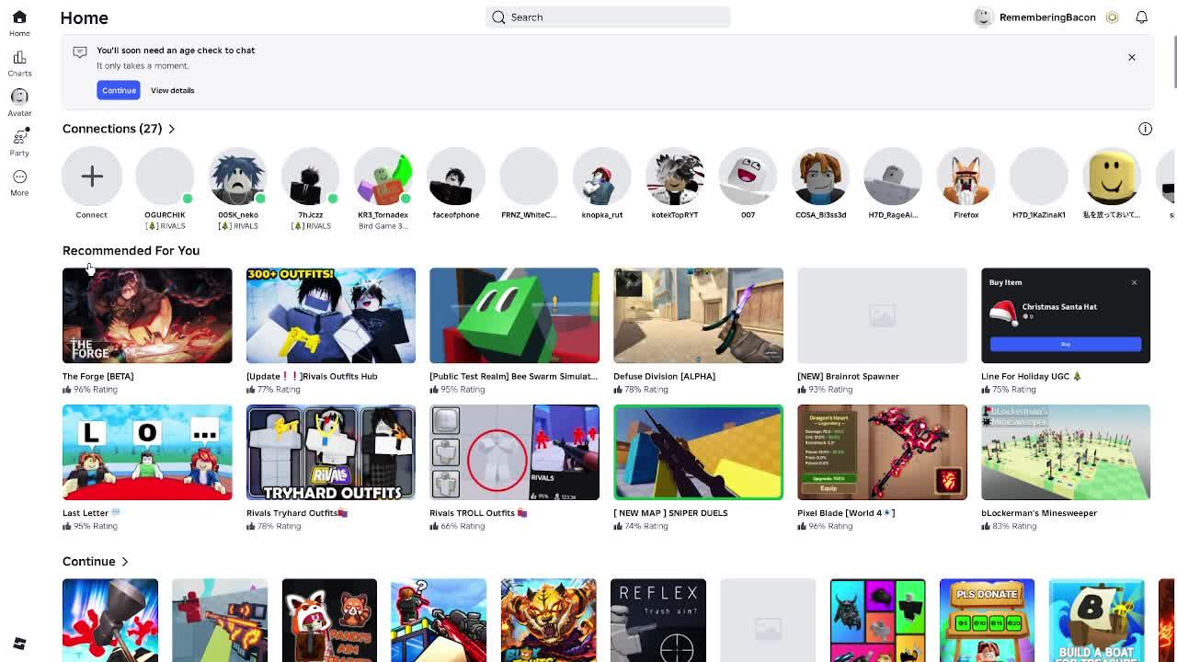The width and height of the screenshot is (1177, 662).
Task: Open Last Letter game
Action: (x=147, y=452)
